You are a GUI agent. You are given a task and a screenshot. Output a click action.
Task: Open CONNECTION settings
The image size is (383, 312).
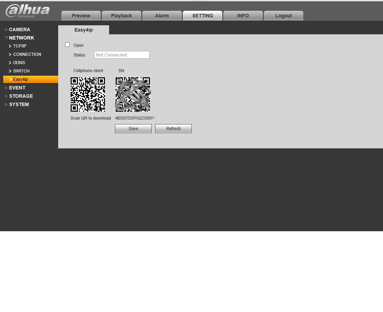click(x=25, y=54)
